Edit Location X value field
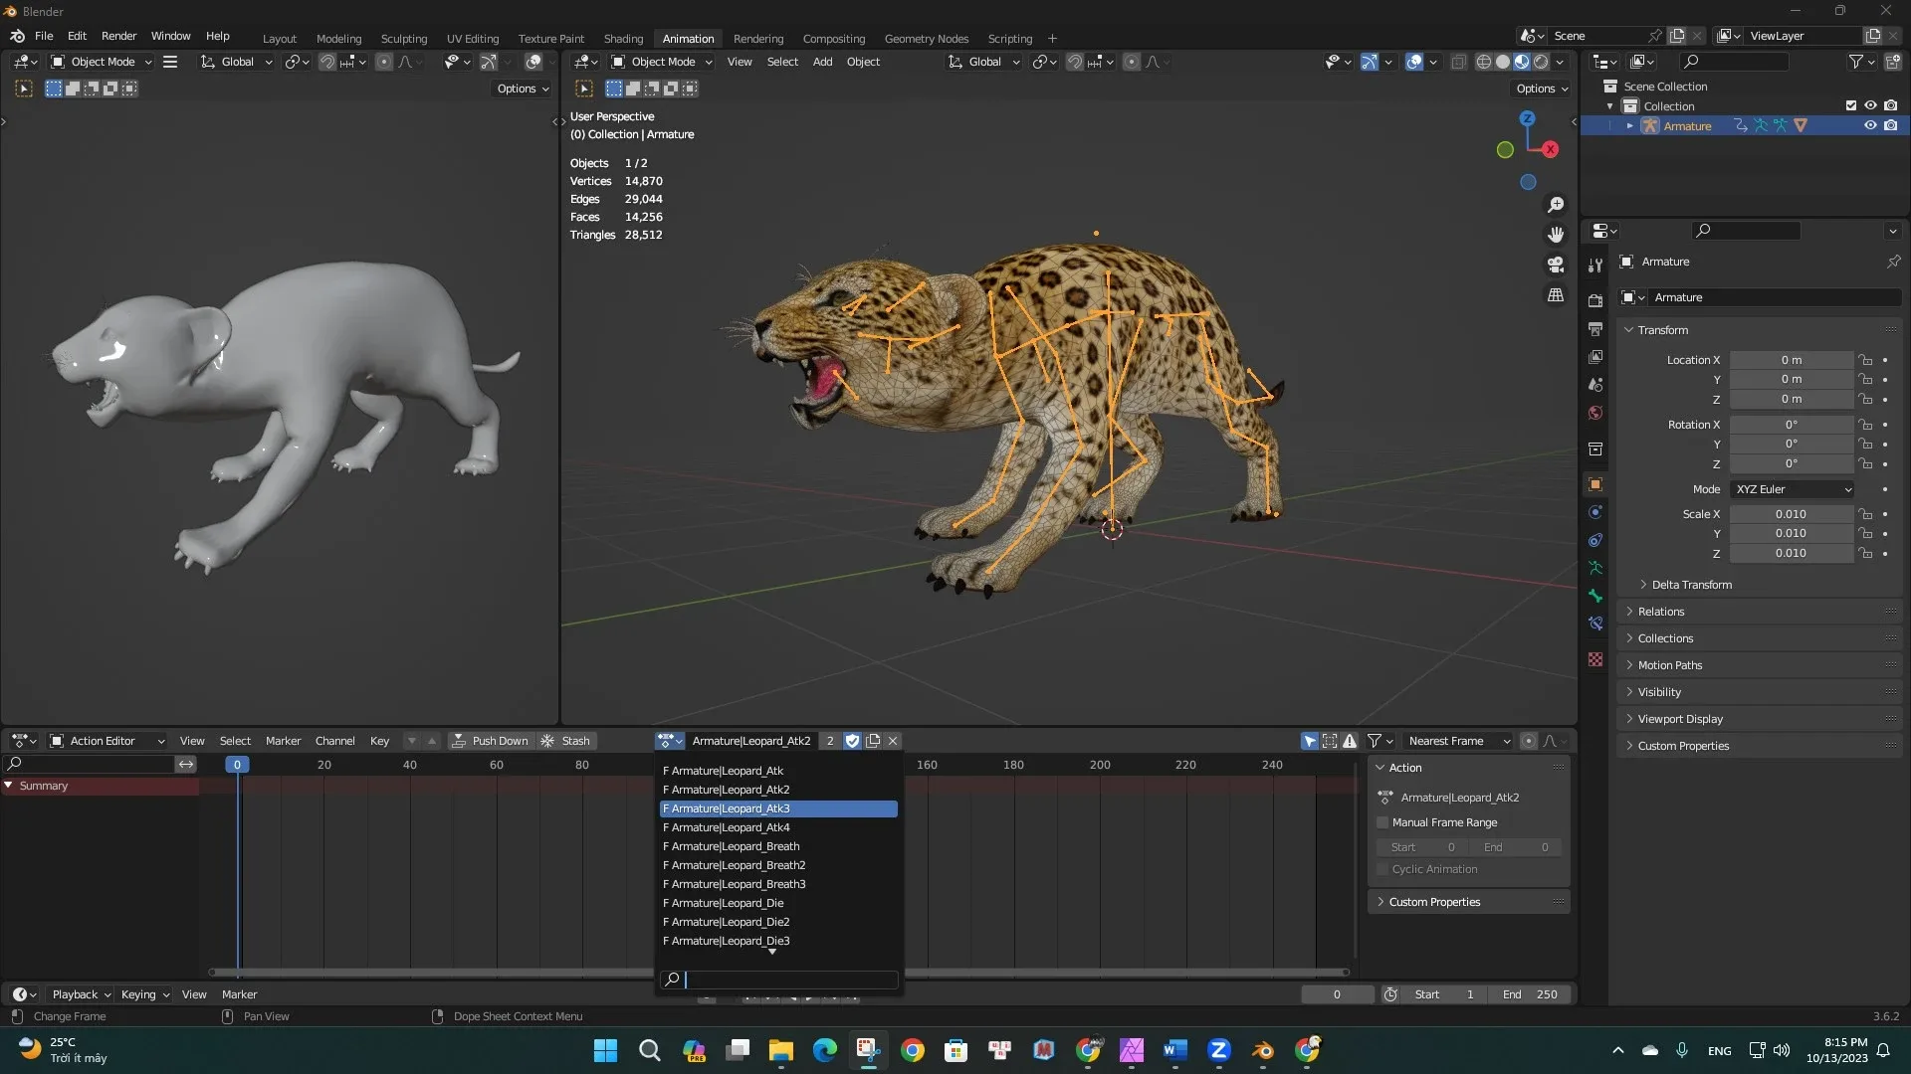The height and width of the screenshot is (1074, 1911). pos(1791,360)
